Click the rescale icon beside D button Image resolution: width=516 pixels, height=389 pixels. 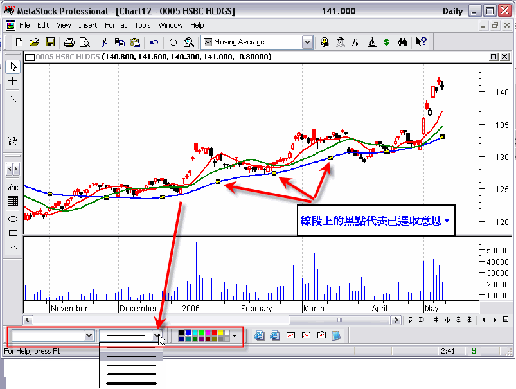pyautogui.click(x=410, y=320)
